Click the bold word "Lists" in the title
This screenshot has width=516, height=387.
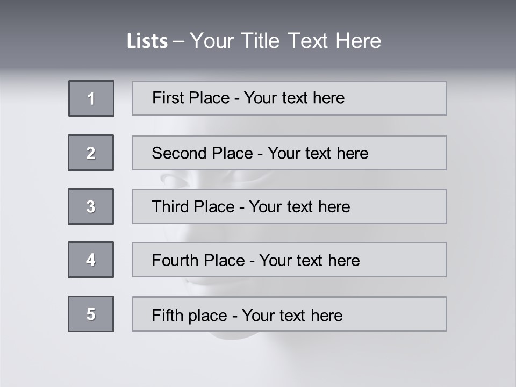[x=147, y=41]
